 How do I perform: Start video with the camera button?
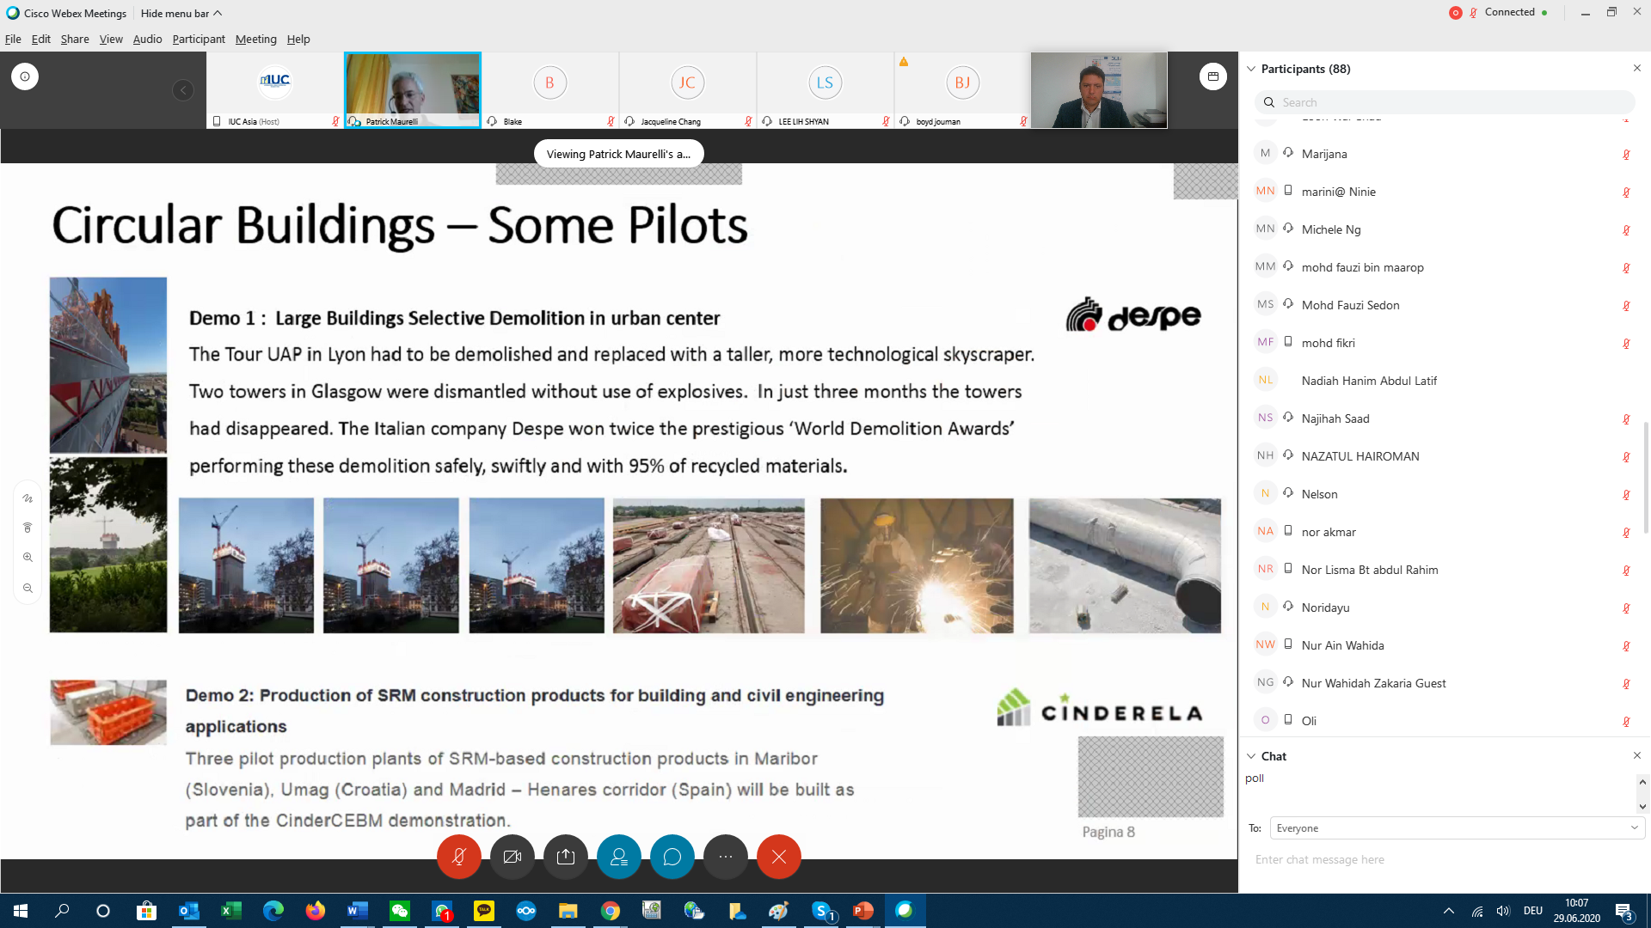pyautogui.click(x=512, y=857)
